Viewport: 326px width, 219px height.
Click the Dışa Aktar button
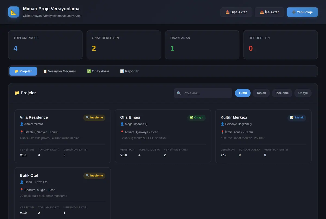pos(236,12)
